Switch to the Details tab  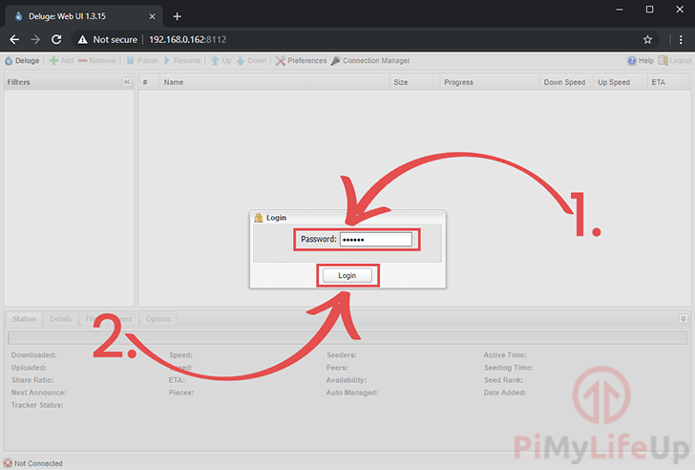click(x=61, y=319)
